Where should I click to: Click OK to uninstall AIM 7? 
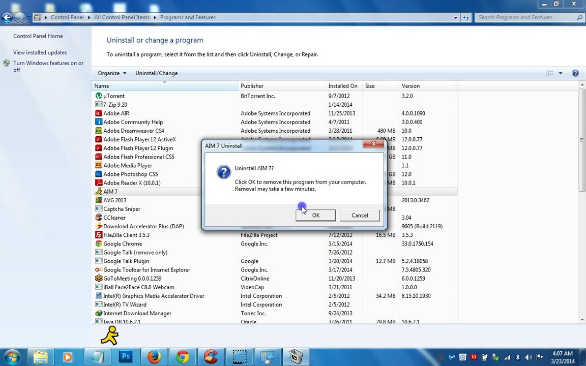[x=315, y=216]
